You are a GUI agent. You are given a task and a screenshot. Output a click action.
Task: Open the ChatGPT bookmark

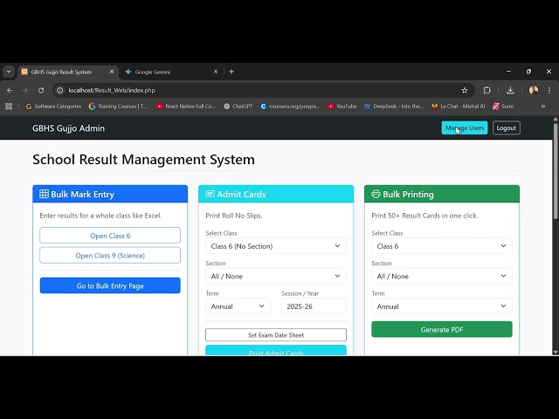238,106
